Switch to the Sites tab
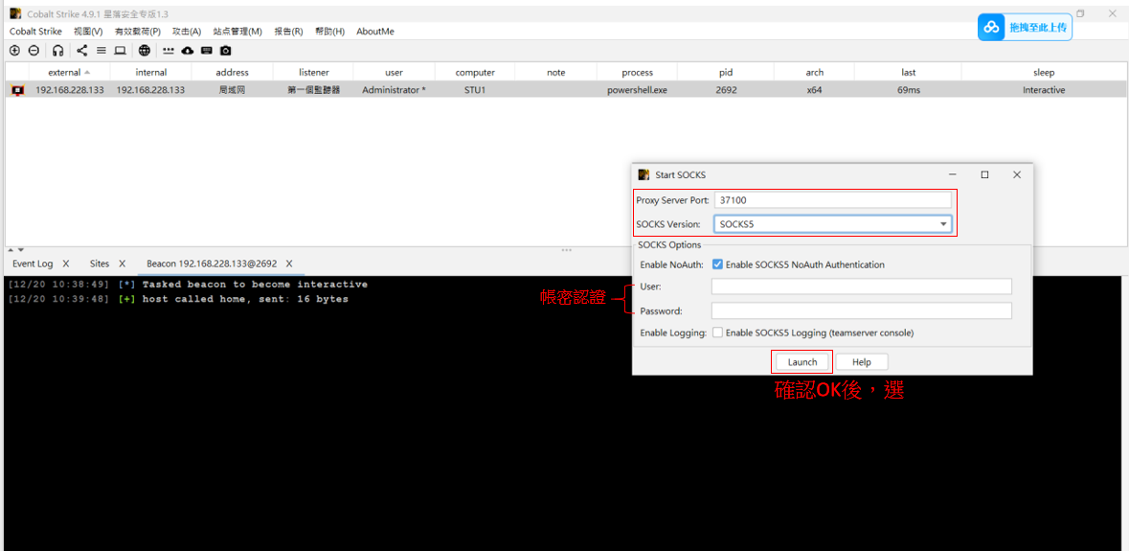The height and width of the screenshot is (551, 1129). tap(100, 264)
